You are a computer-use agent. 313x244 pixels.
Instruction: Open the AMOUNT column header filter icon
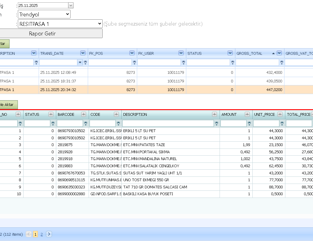click(247, 114)
